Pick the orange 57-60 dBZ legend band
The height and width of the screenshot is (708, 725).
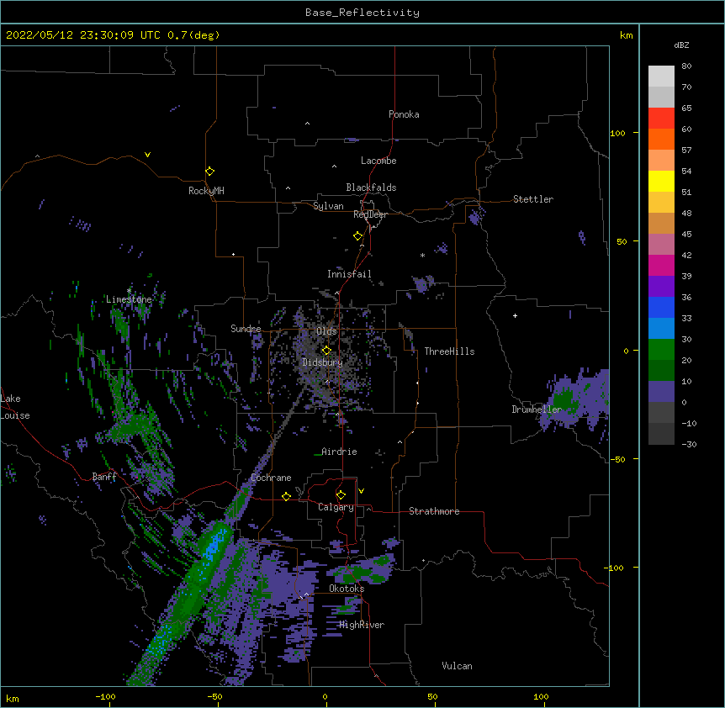661,139
